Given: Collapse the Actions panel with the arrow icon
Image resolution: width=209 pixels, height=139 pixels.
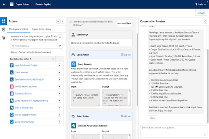Looking at the screenshot, I should point(58,22).
